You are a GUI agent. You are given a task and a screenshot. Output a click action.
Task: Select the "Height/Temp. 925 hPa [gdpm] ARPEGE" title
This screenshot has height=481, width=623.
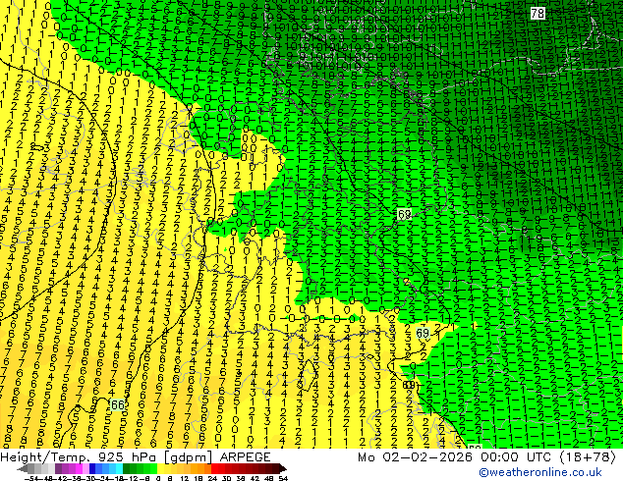(136, 457)
